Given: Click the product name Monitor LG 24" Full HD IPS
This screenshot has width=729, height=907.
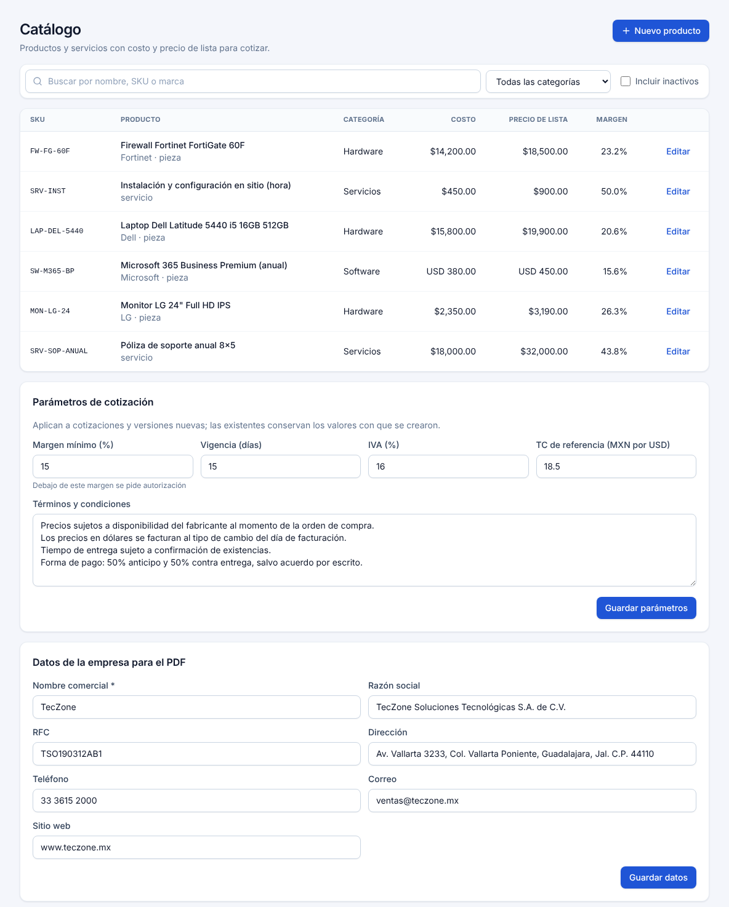Looking at the screenshot, I should click(x=175, y=305).
